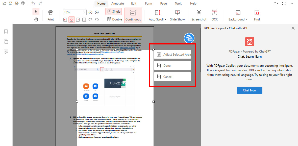The image size is (298, 146).
Task: Switch to the Annotate tab
Action: pyautogui.click(x=117, y=3)
